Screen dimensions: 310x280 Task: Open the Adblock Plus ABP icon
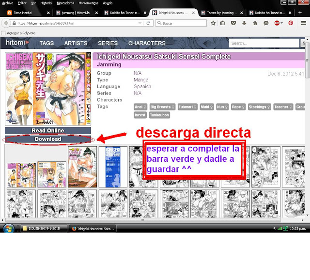click(277, 23)
